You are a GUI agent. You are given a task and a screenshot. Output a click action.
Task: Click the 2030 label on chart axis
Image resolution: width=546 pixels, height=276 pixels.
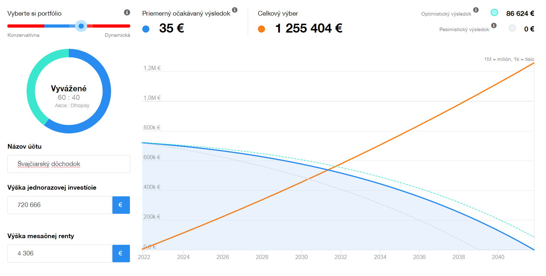point(301,257)
